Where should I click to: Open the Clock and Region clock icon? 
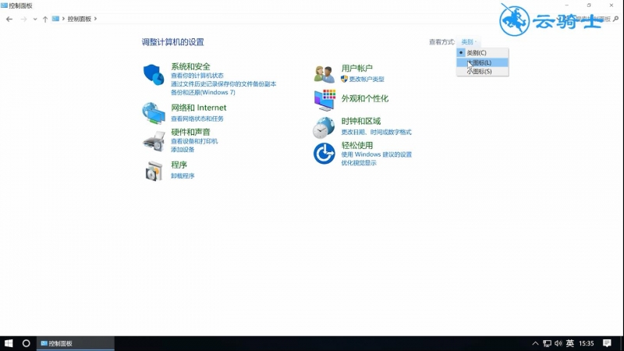click(x=324, y=128)
